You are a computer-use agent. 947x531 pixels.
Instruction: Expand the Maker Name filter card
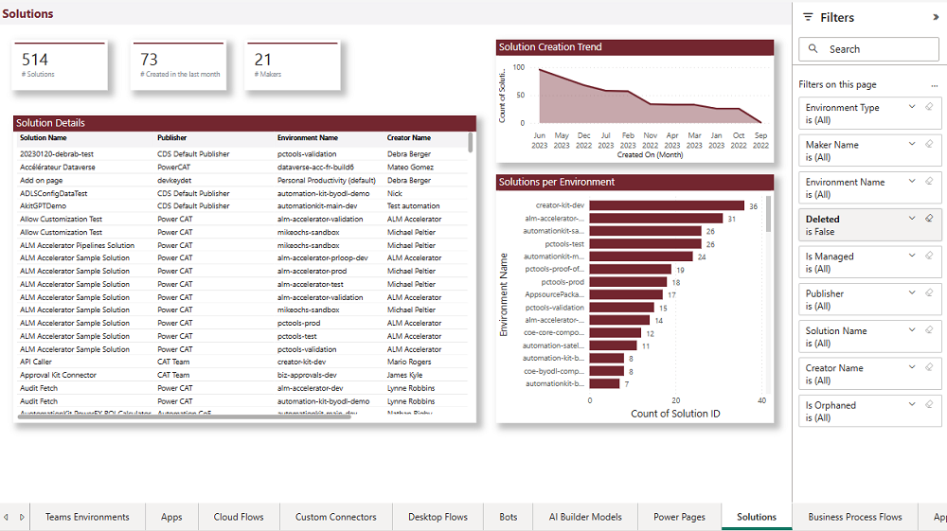click(912, 144)
